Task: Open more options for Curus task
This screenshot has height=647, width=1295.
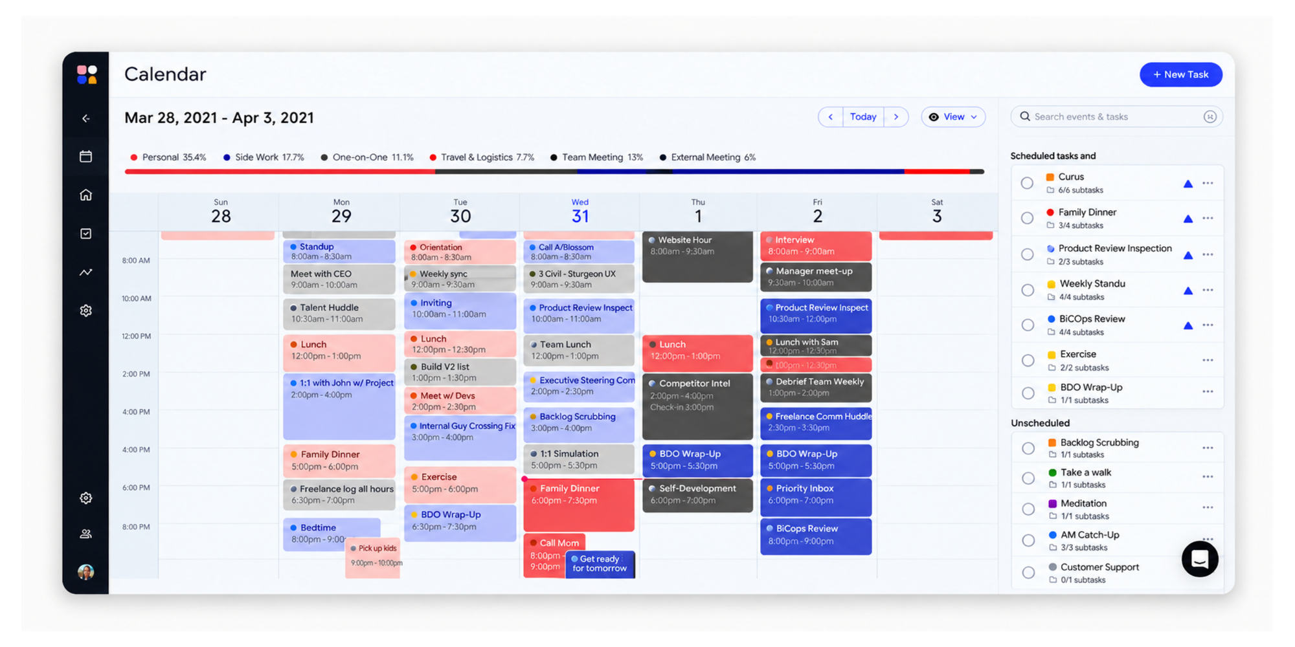Action: point(1208,183)
